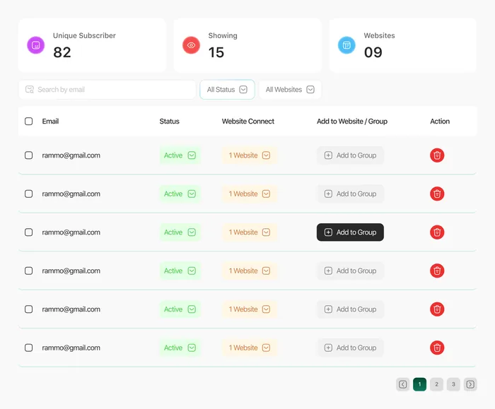Go to next page with right arrow

pos(470,384)
